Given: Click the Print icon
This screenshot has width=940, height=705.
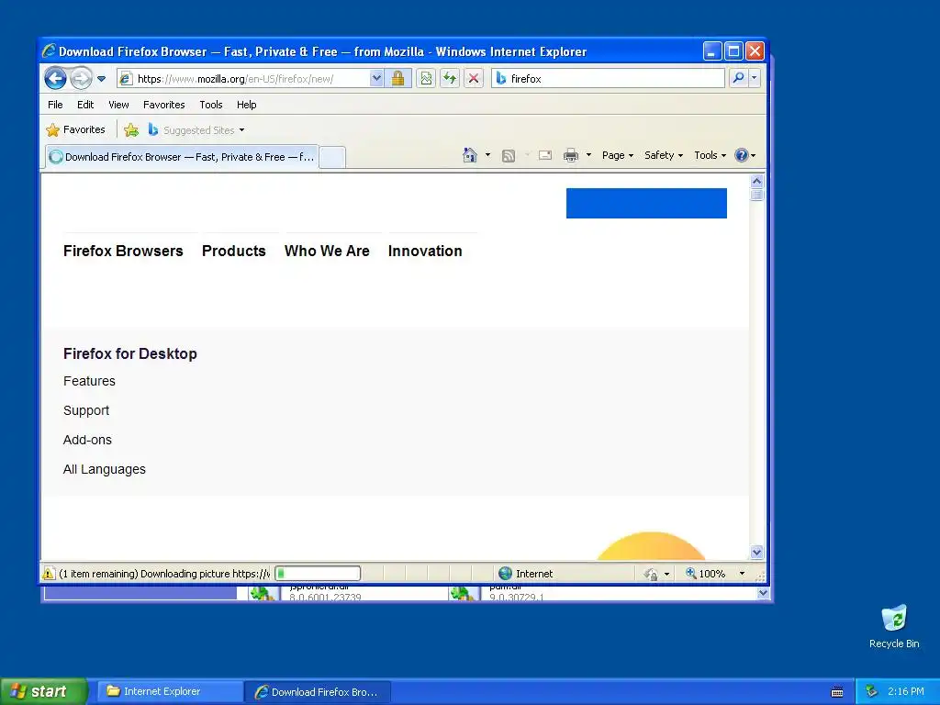Looking at the screenshot, I should pyautogui.click(x=571, y=156).
